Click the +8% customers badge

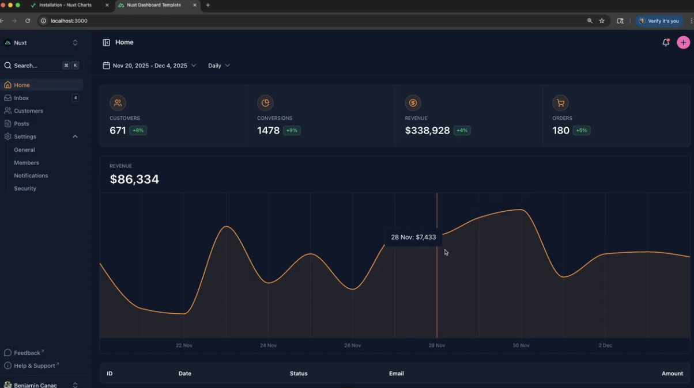click(x=138, y=131)
